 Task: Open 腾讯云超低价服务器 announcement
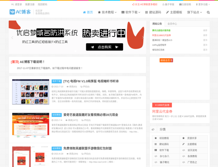point(161,30)
